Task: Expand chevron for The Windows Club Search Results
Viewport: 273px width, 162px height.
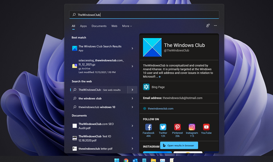Action: (x=132, y=48)
